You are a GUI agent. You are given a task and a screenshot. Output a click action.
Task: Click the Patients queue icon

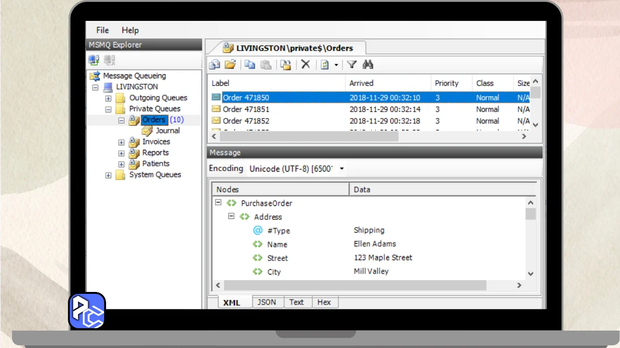click(134, 164)
